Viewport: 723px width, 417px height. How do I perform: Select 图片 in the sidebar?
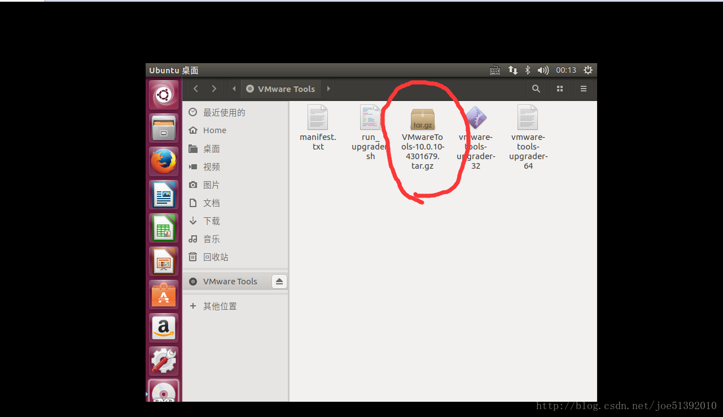235,185
